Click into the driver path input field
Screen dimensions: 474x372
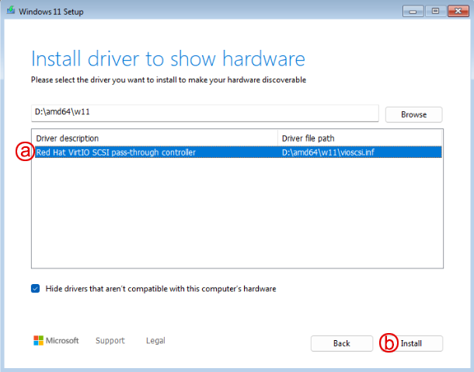(204, 113)
